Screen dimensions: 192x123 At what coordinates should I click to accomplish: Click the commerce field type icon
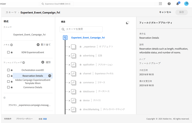[x=73, y=83]
